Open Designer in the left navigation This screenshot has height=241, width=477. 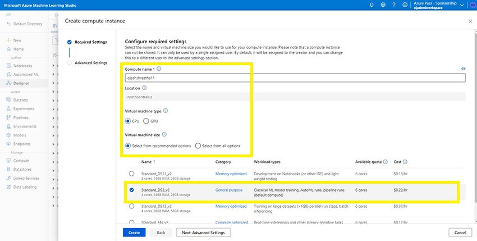pos(22,83)
